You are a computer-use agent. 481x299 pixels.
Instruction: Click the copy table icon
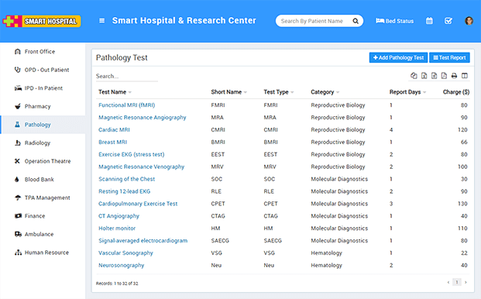click(414, 75)
